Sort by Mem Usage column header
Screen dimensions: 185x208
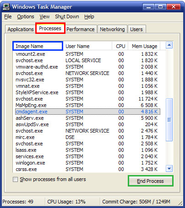144,46
